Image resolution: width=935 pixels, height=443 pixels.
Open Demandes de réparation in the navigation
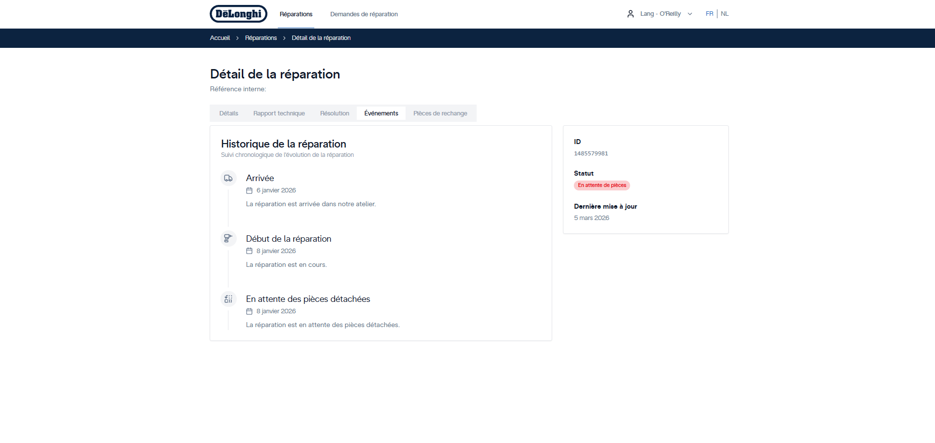tap(364, 14)
